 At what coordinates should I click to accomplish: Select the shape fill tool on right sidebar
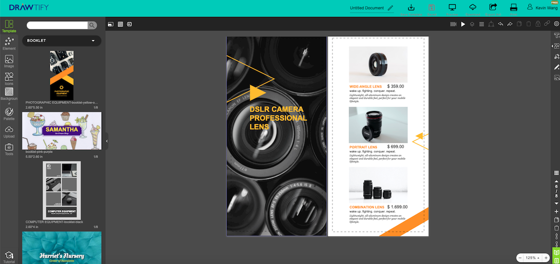[556, 57]
